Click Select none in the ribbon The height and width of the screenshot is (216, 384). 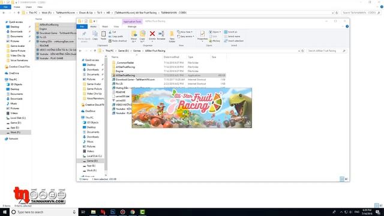(232, 37)
